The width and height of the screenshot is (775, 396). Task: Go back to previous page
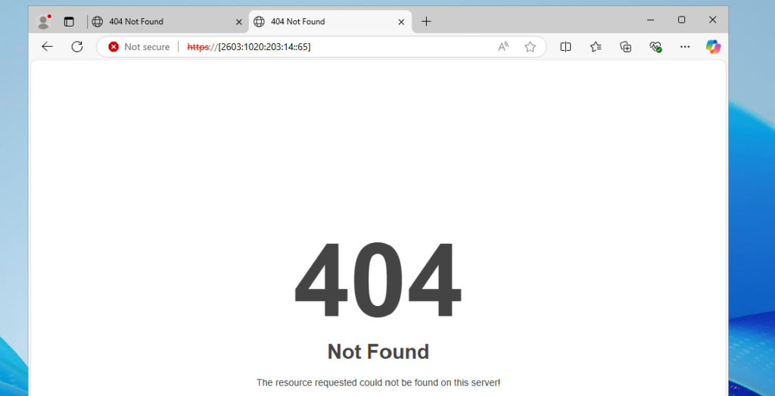[47, 46]
